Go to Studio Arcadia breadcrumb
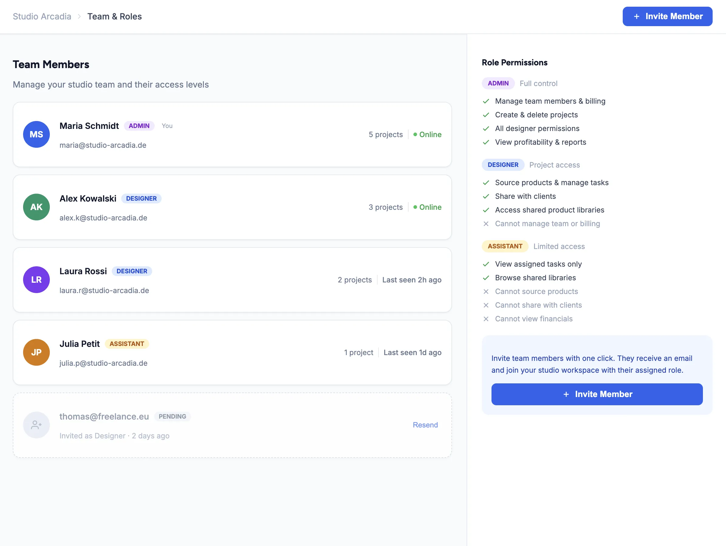This screenshot has height=546, width=726. click(x=42, y=16)
